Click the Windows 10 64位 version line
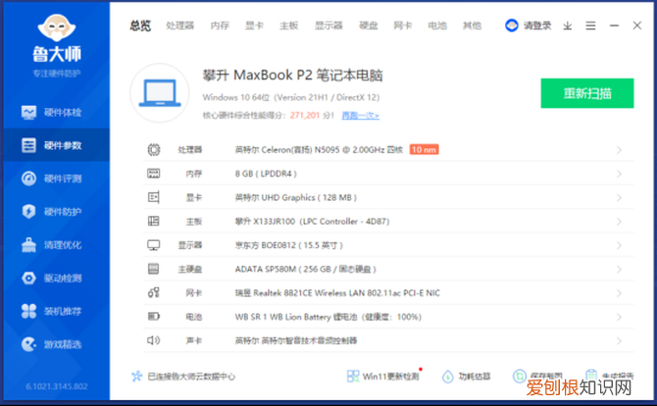Image resolution: width=657 pixels, height=406 pixels. point(291,98)
